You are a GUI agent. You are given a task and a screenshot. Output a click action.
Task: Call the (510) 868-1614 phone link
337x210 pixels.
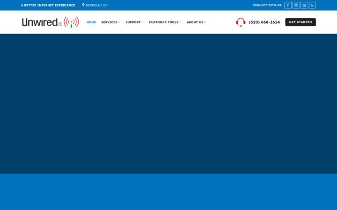264,22
